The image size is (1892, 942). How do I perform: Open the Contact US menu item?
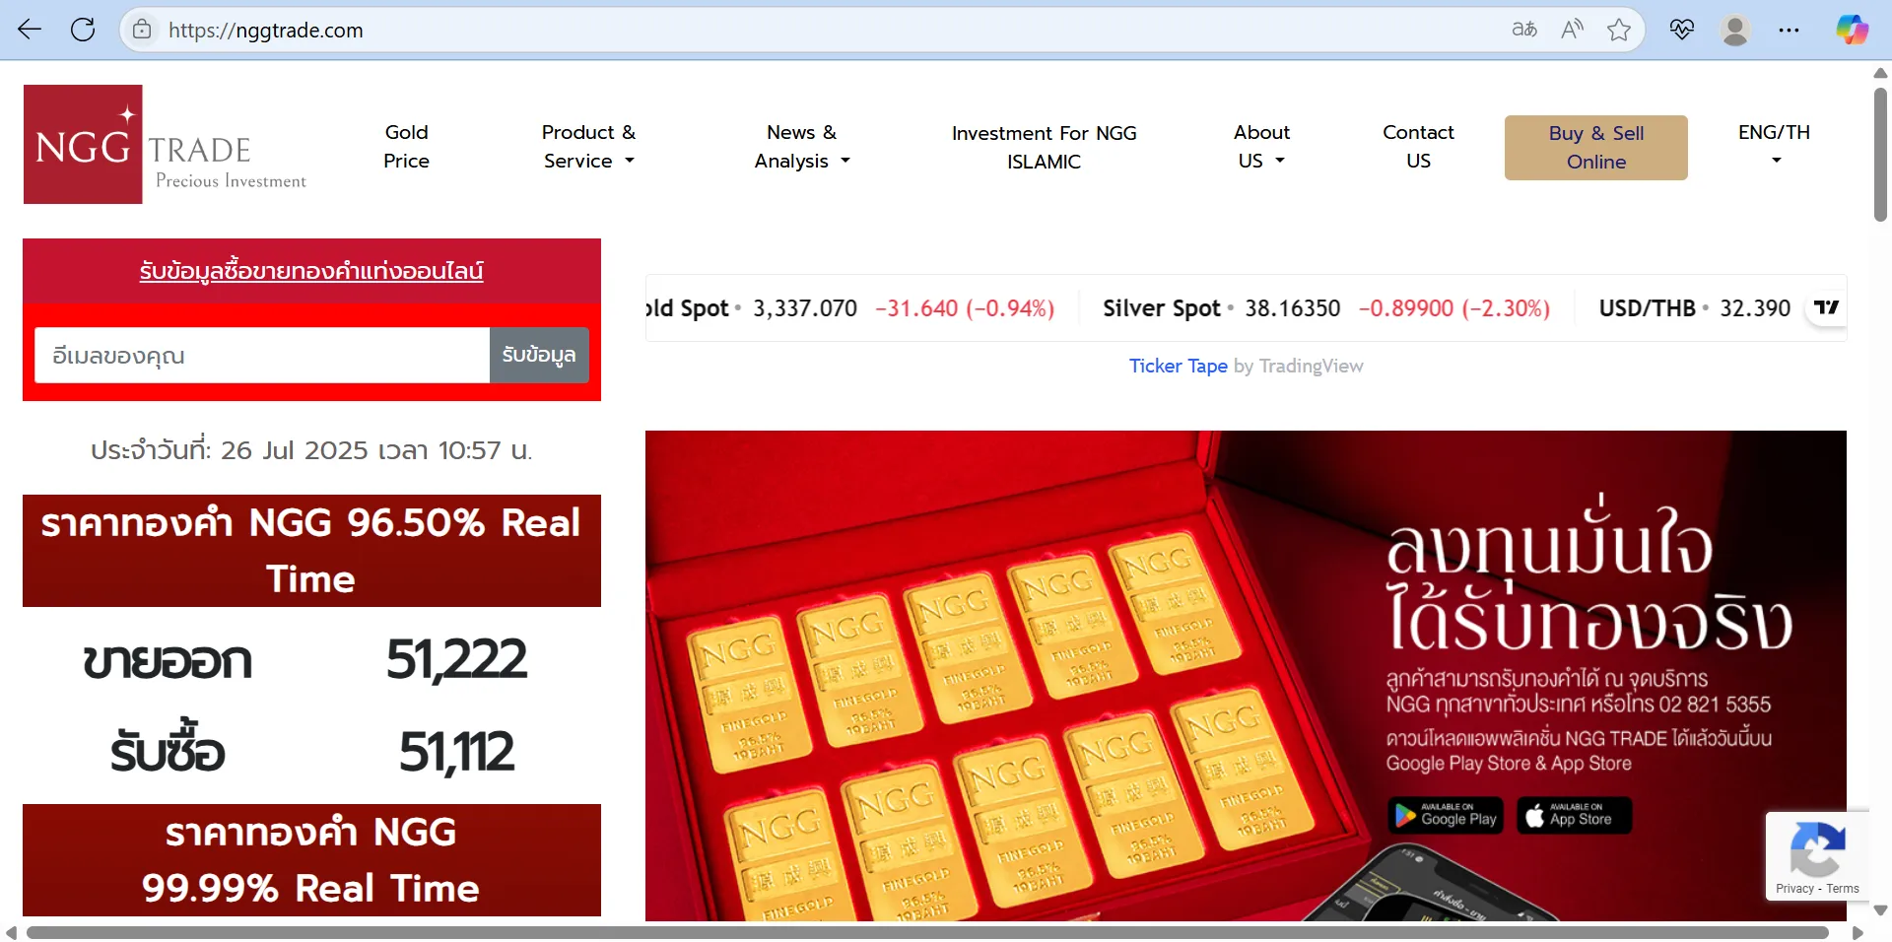coord(1418,146)
